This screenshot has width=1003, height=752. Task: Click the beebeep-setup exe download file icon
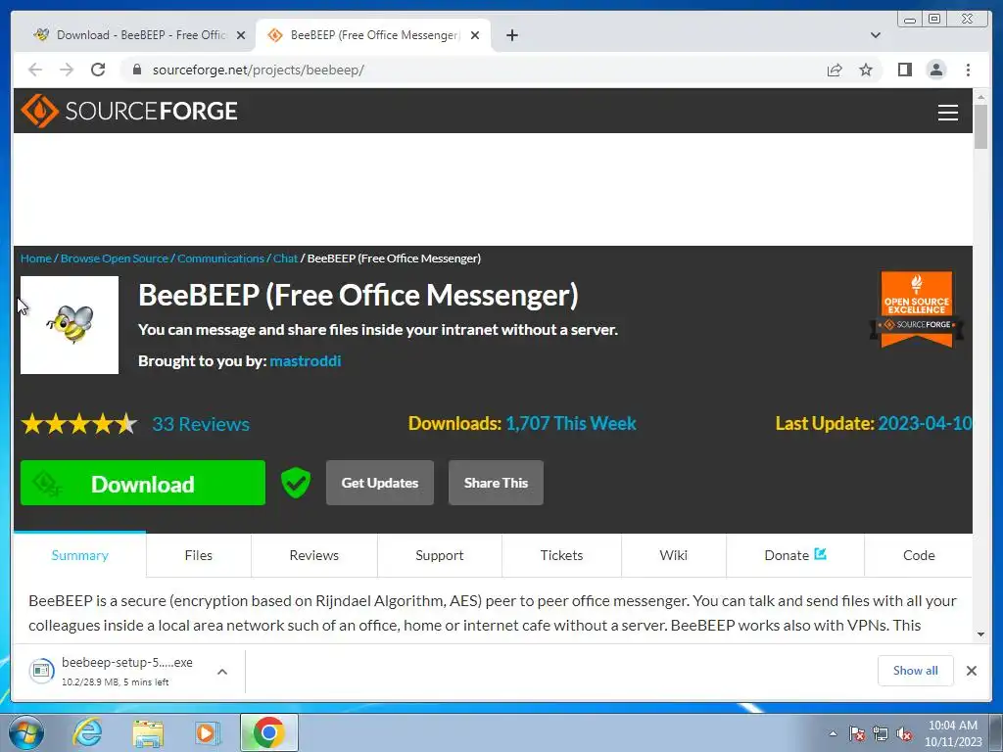(41, 671)
